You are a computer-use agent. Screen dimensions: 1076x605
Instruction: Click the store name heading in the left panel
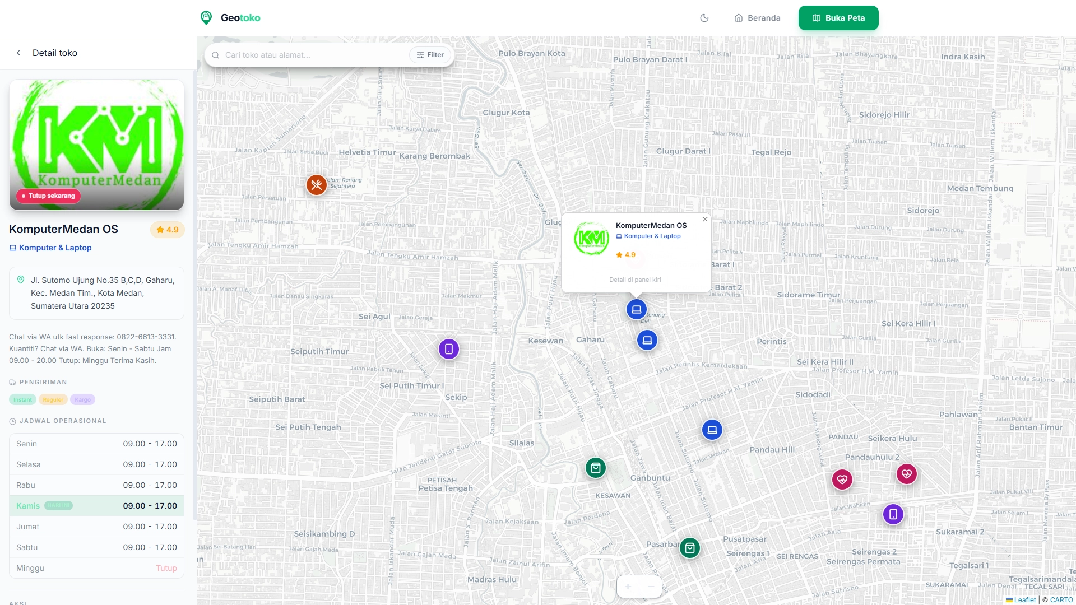[x=63, y=229]
